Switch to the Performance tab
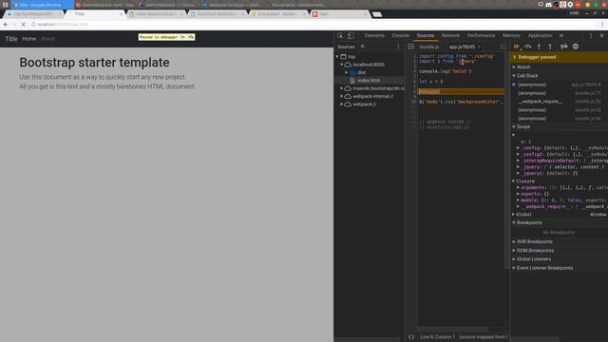This screenshot has width=608, height=342. click(x=482, y=36)
